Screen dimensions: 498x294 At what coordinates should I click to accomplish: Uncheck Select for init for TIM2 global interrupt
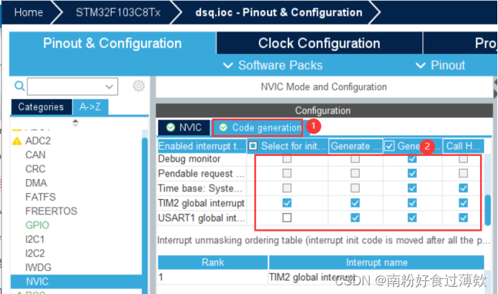[x=287, y=203]
